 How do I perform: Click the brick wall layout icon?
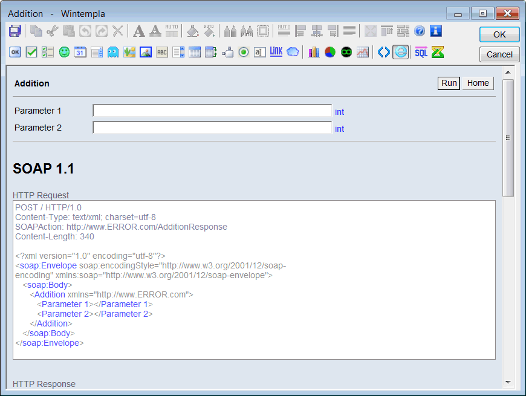[403, 31]
